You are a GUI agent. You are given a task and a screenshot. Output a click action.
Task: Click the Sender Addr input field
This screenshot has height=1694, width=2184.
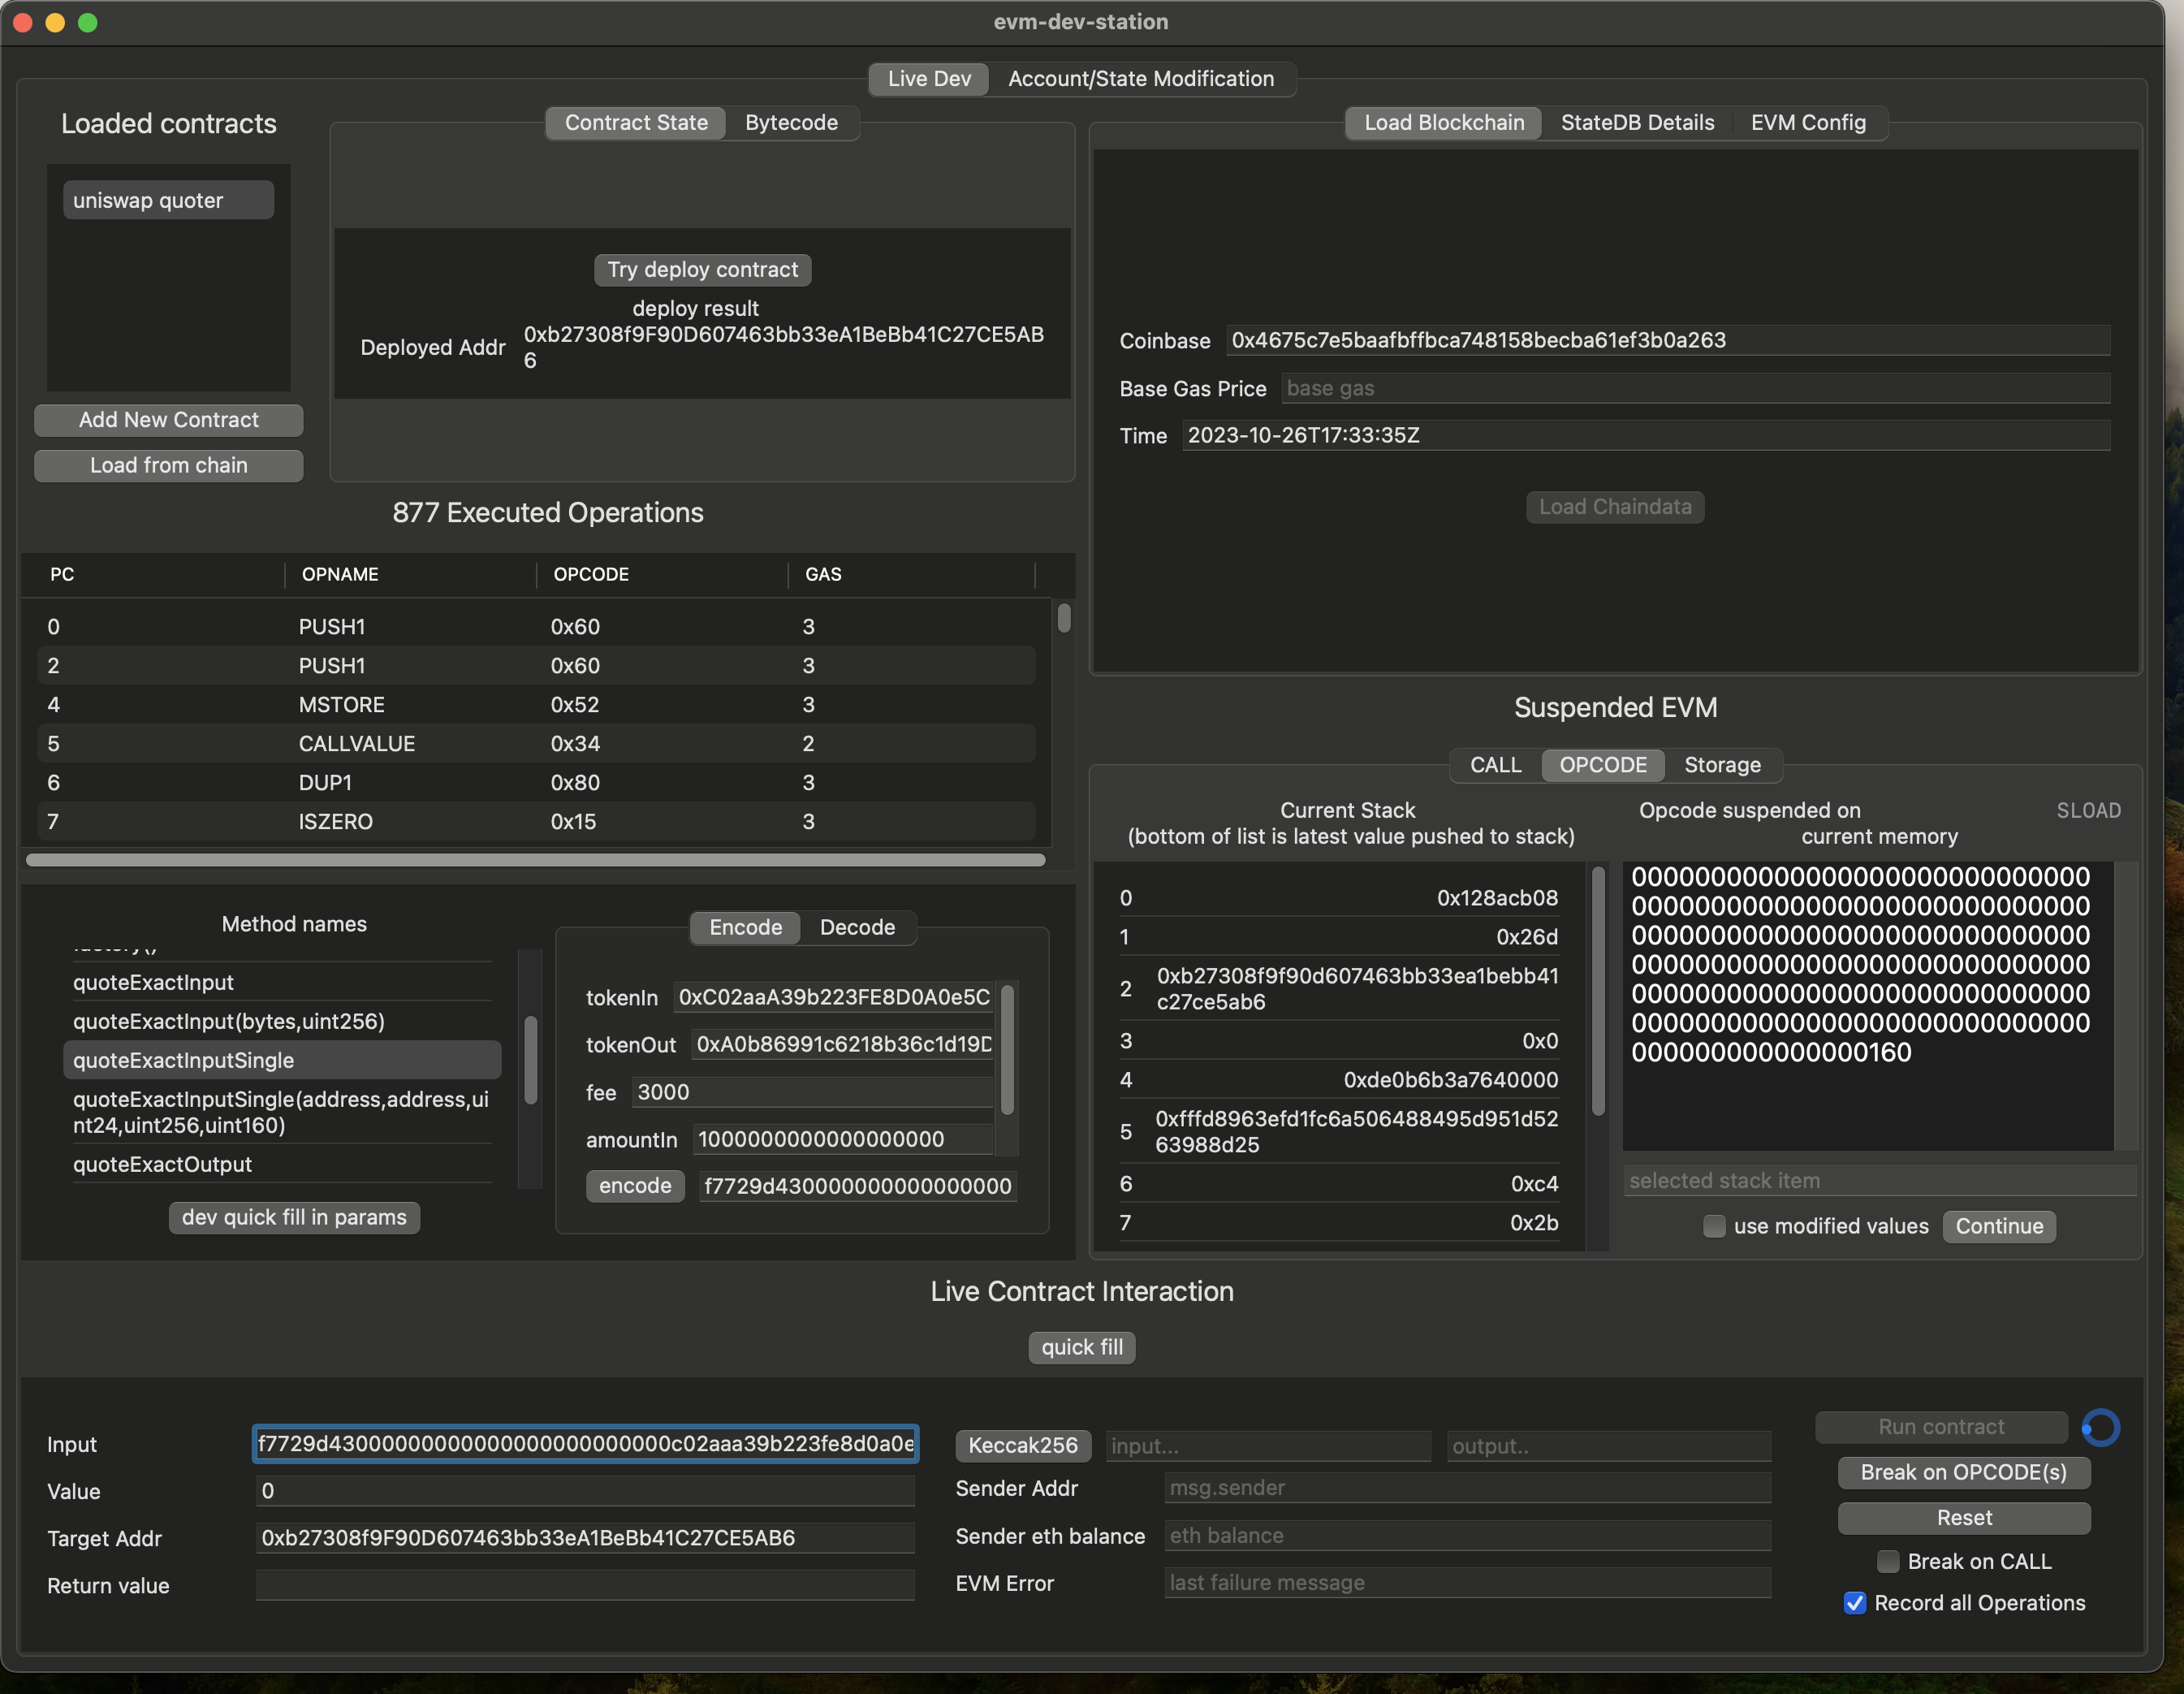tap(1466, 1488)
